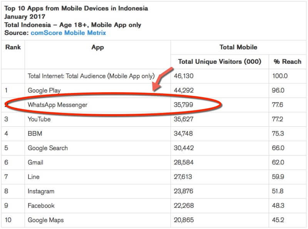Select the Total Unique Visitors (000) header
The image size is (308, 229).
pos(219,61)
